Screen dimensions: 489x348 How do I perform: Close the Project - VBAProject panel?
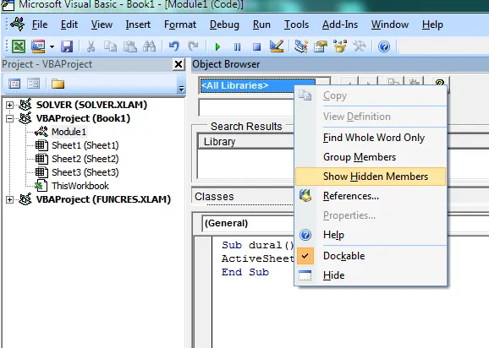click(x=179, y=64)
